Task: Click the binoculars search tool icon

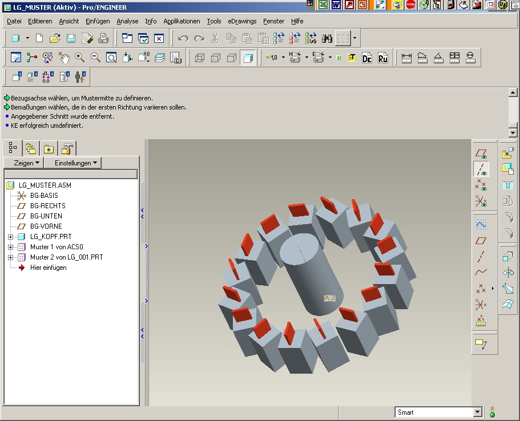Action: tap(327, 39)
